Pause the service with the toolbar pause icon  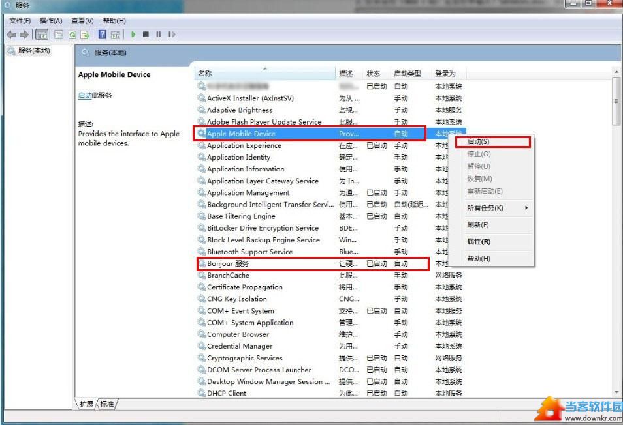[159, 35]
